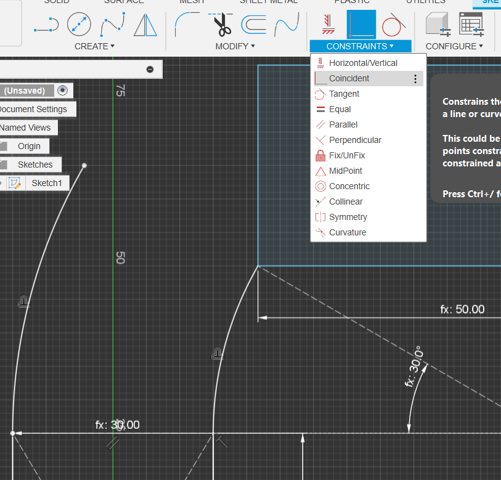Click the fx: 50.00 dimension value

(x=462, y=309)
